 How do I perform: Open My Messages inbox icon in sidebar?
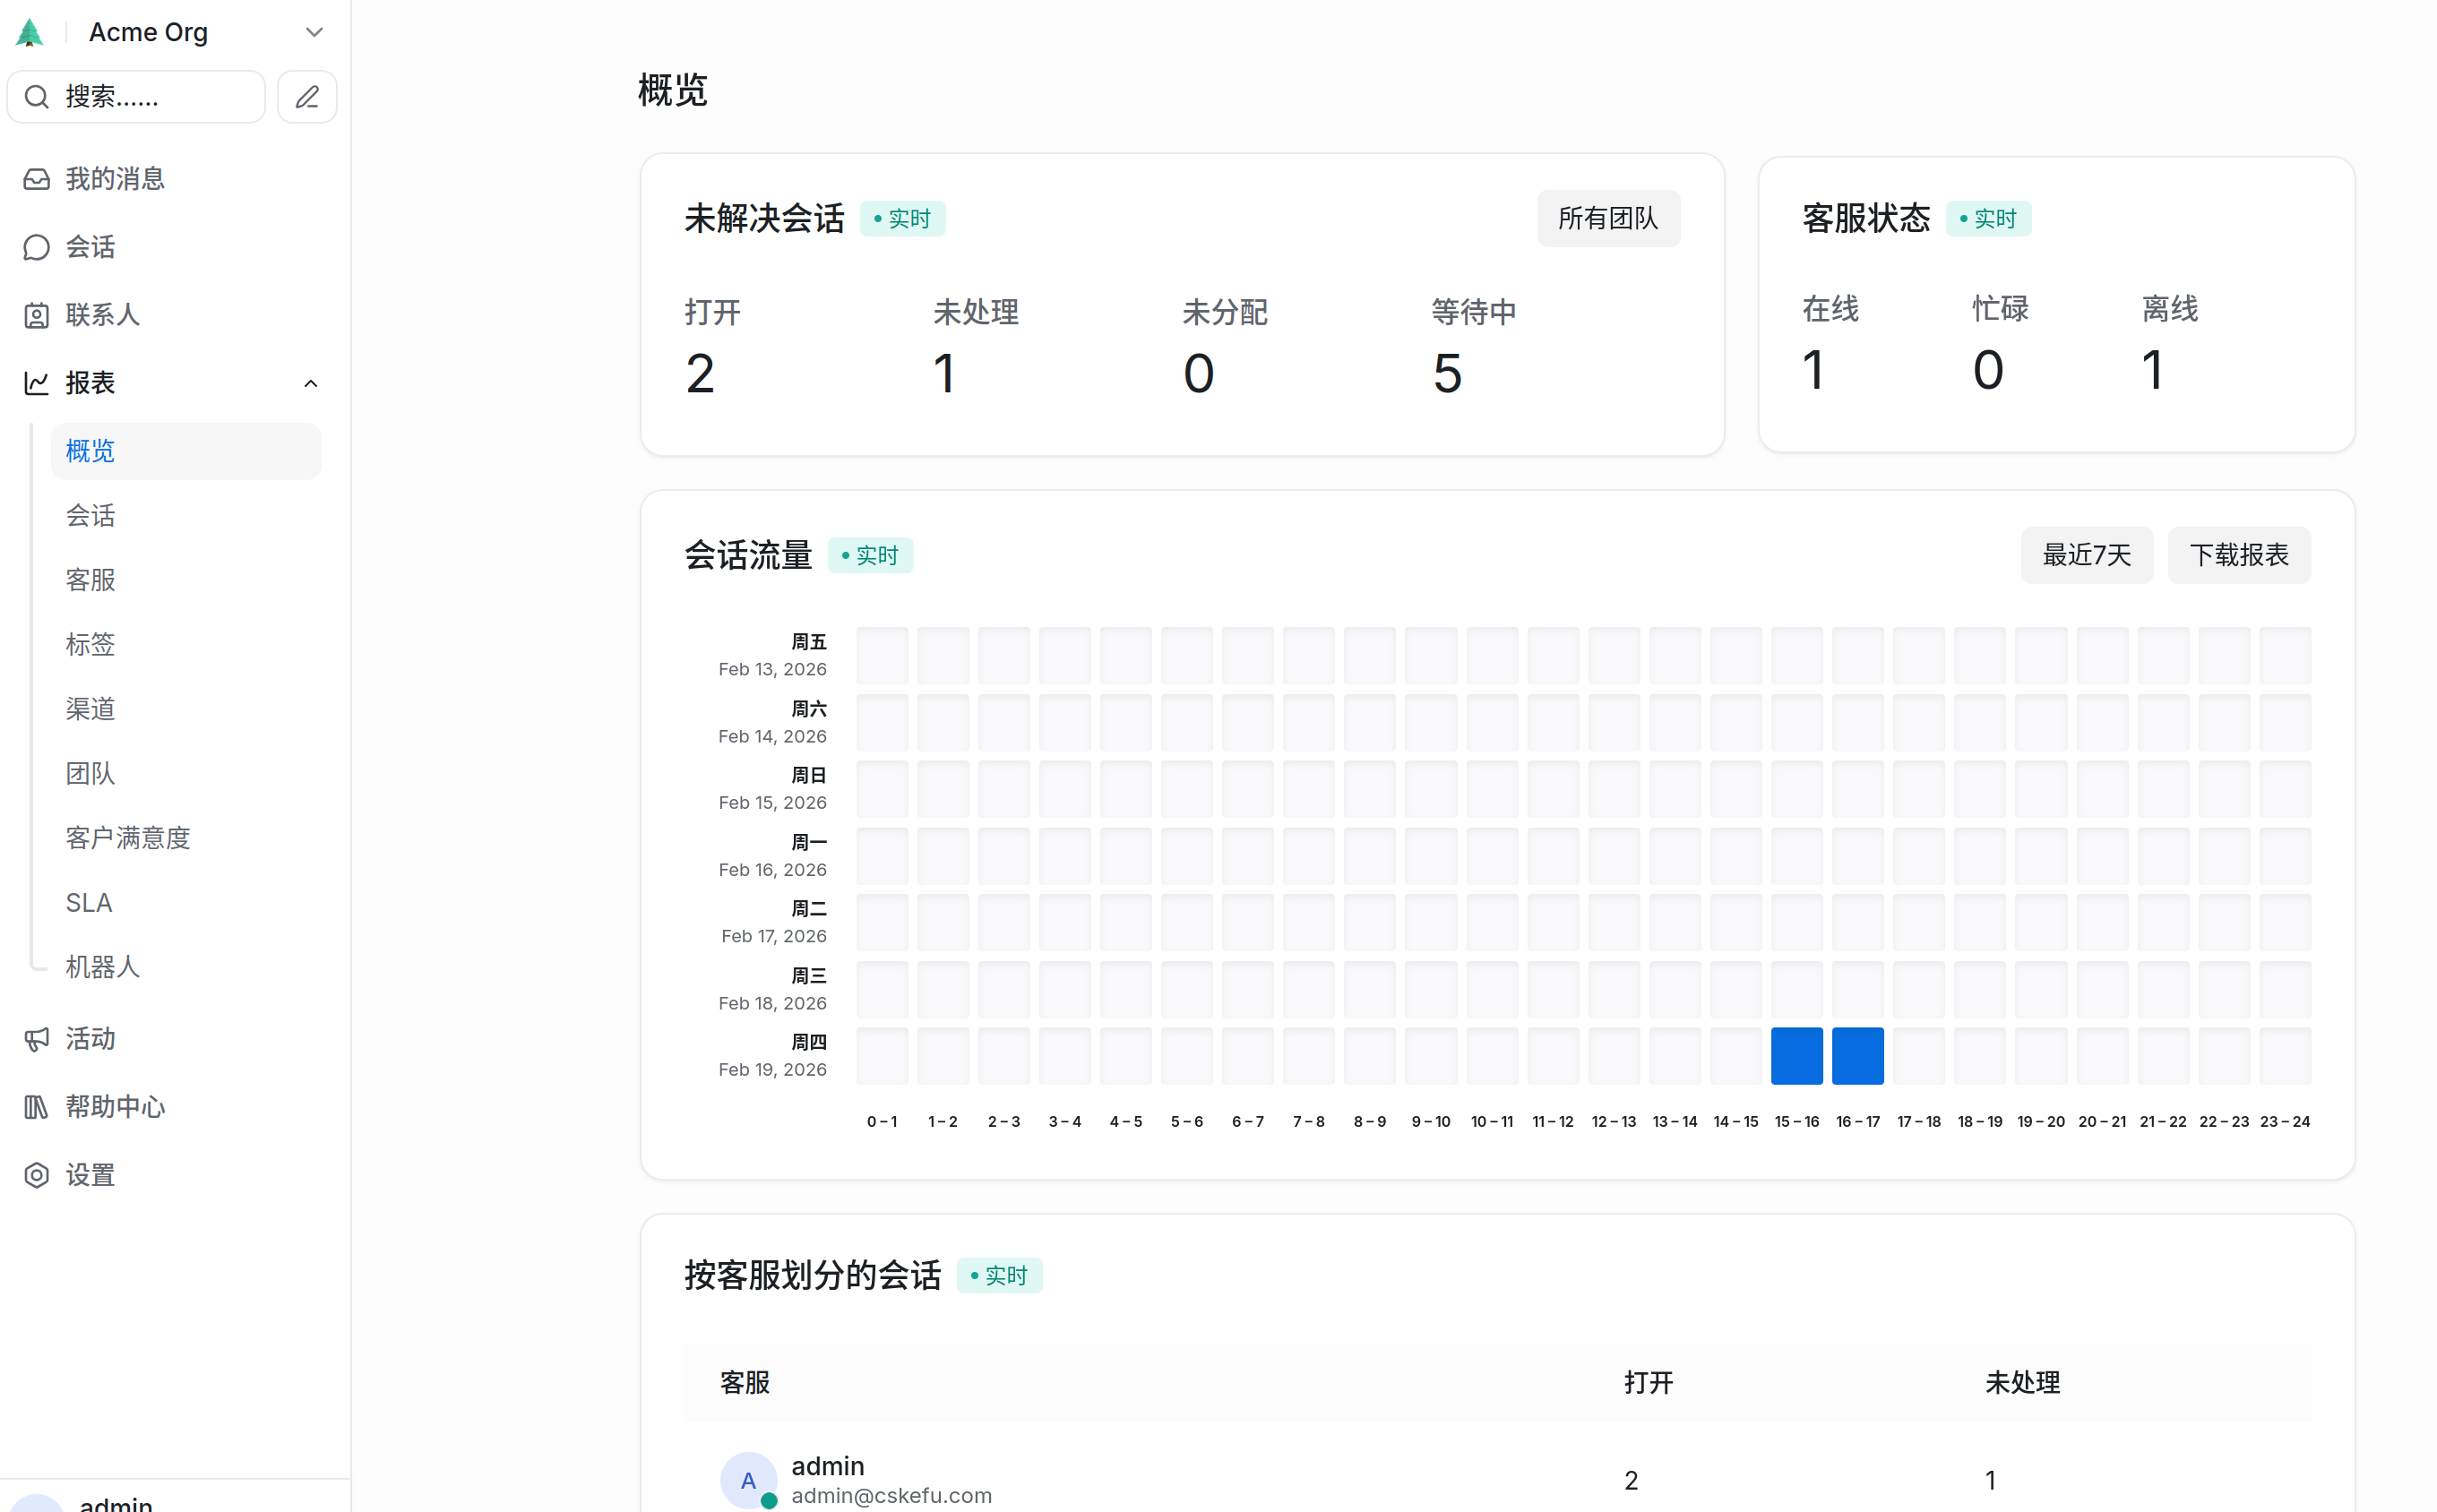pos(37,179)
